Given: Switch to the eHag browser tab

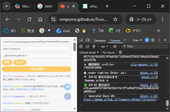Looking at the screenshot, I should [91, 6].
